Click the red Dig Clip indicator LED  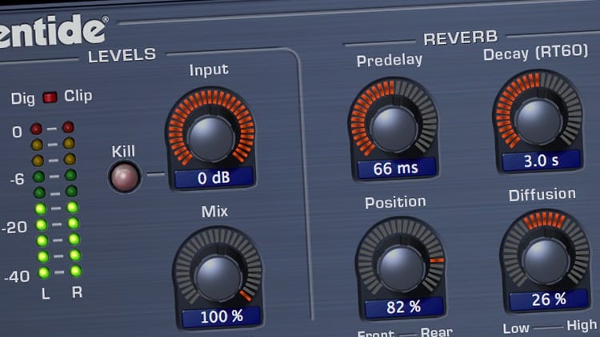50,97
